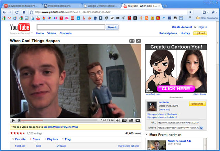
Task: Switch to the Installed Extensions tab
Action: coord(62,6)
